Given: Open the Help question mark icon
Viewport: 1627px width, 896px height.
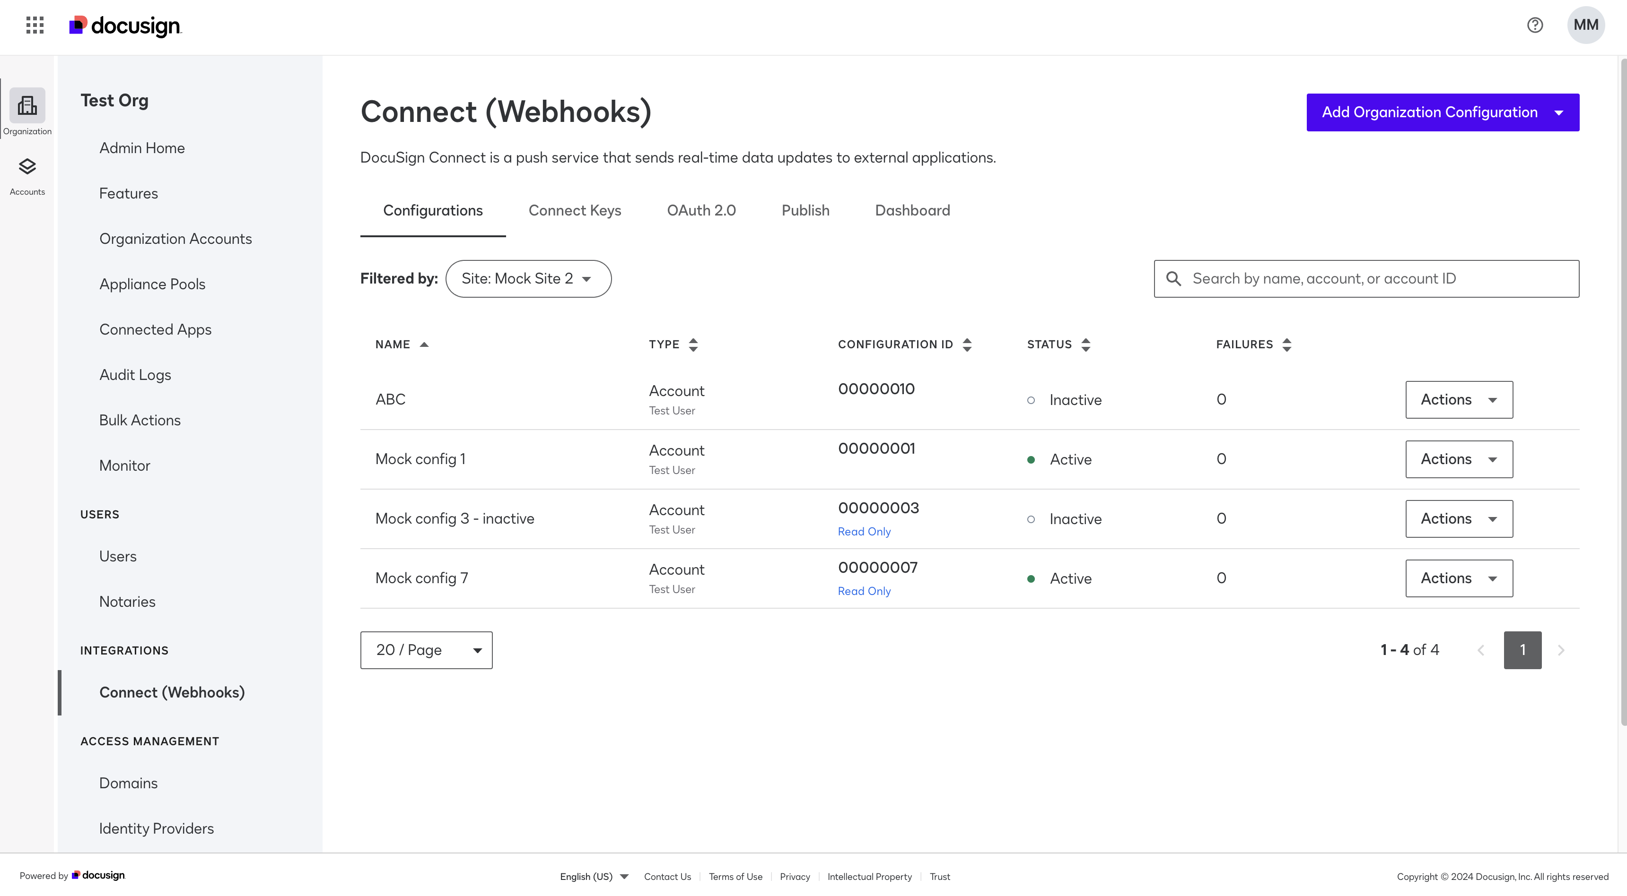Looking at the screenshot, I should coord(1535,25).
